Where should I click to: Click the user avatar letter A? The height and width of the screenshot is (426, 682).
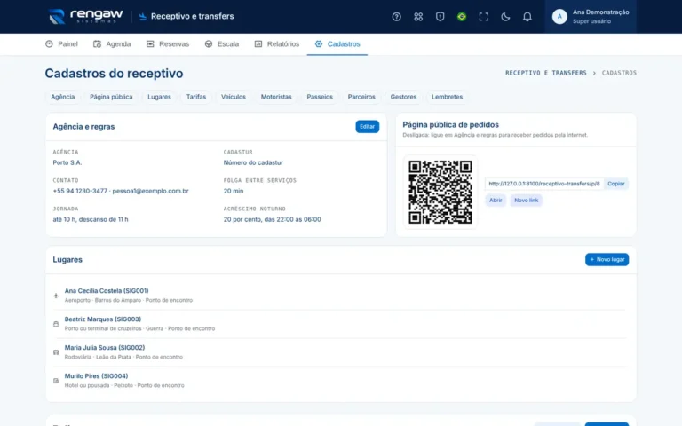point(559,17)
